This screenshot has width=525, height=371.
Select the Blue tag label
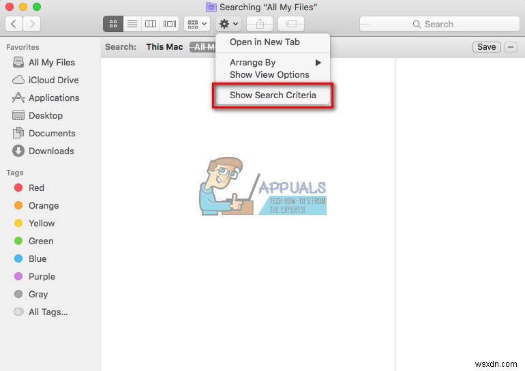click(x=37, y=259)
